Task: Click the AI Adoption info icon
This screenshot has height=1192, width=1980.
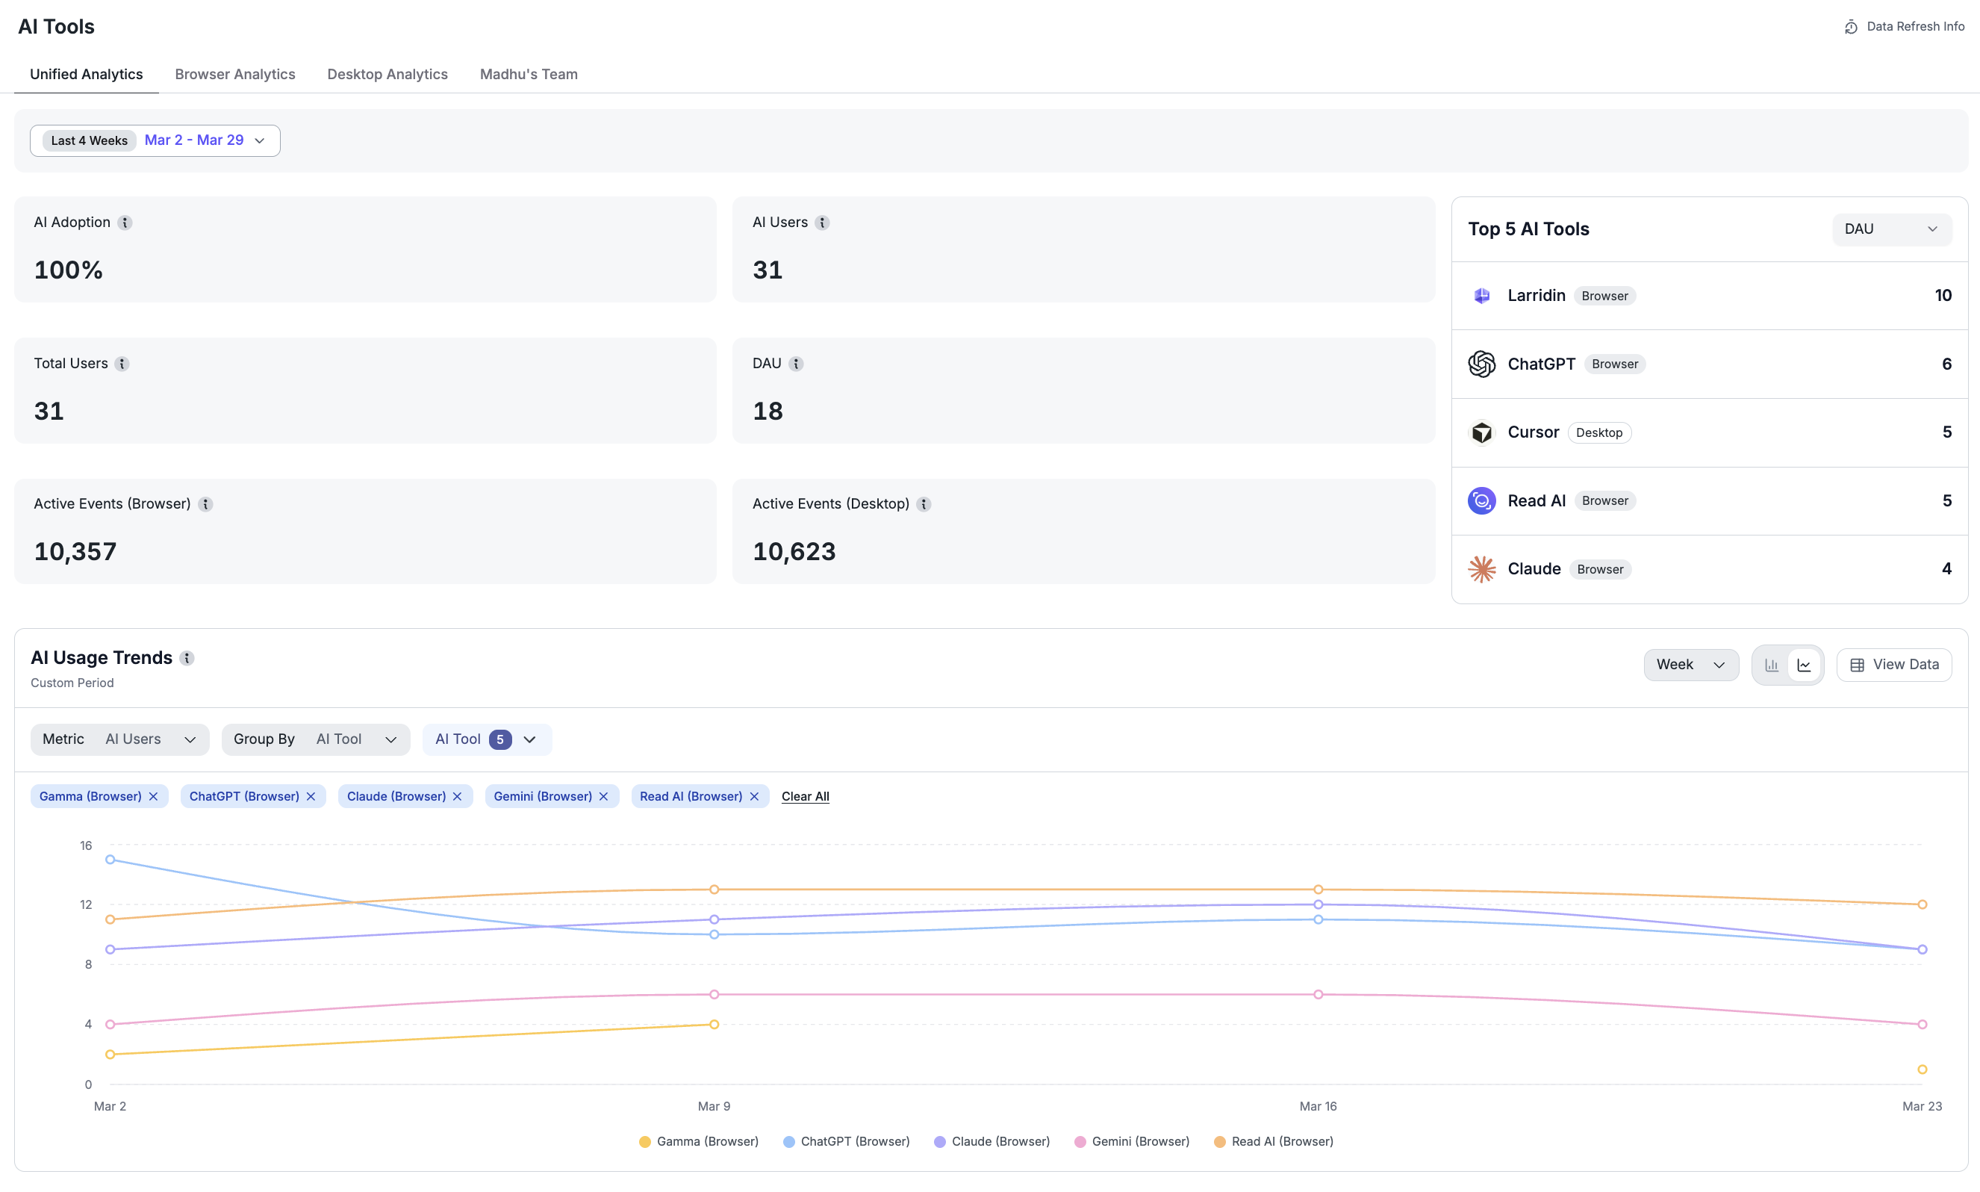Action: point(125,223)
